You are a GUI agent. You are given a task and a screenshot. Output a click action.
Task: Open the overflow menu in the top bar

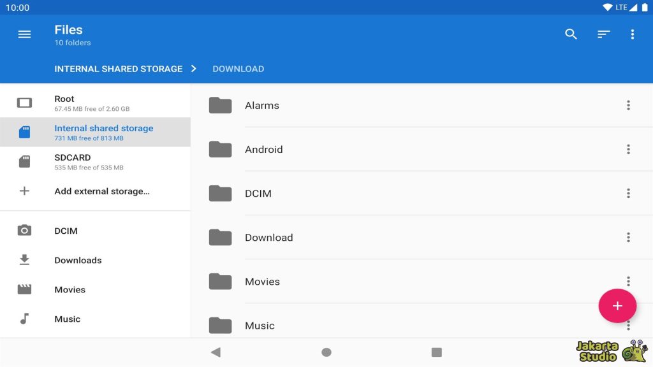(633, 34)
